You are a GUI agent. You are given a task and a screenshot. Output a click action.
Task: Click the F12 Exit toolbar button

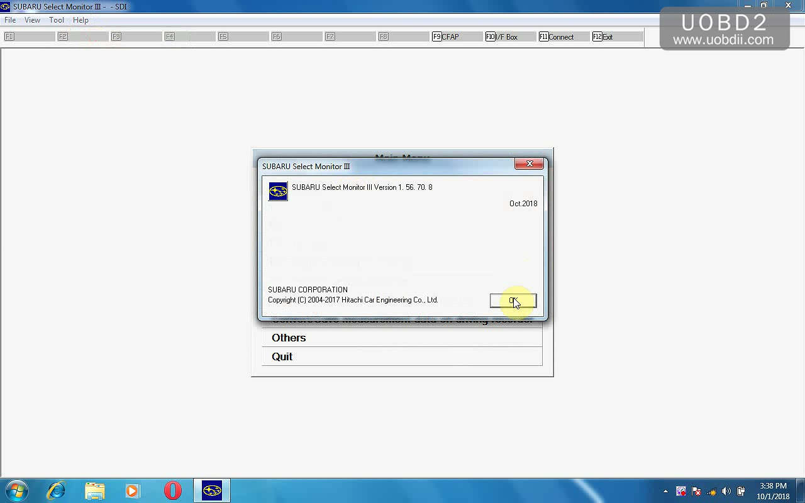[616, 37]
